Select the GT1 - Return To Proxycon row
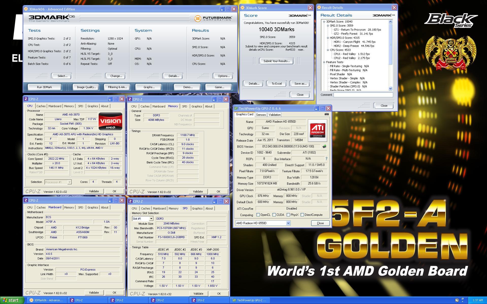Screen dimensions: 487x304 click(357, 30)
